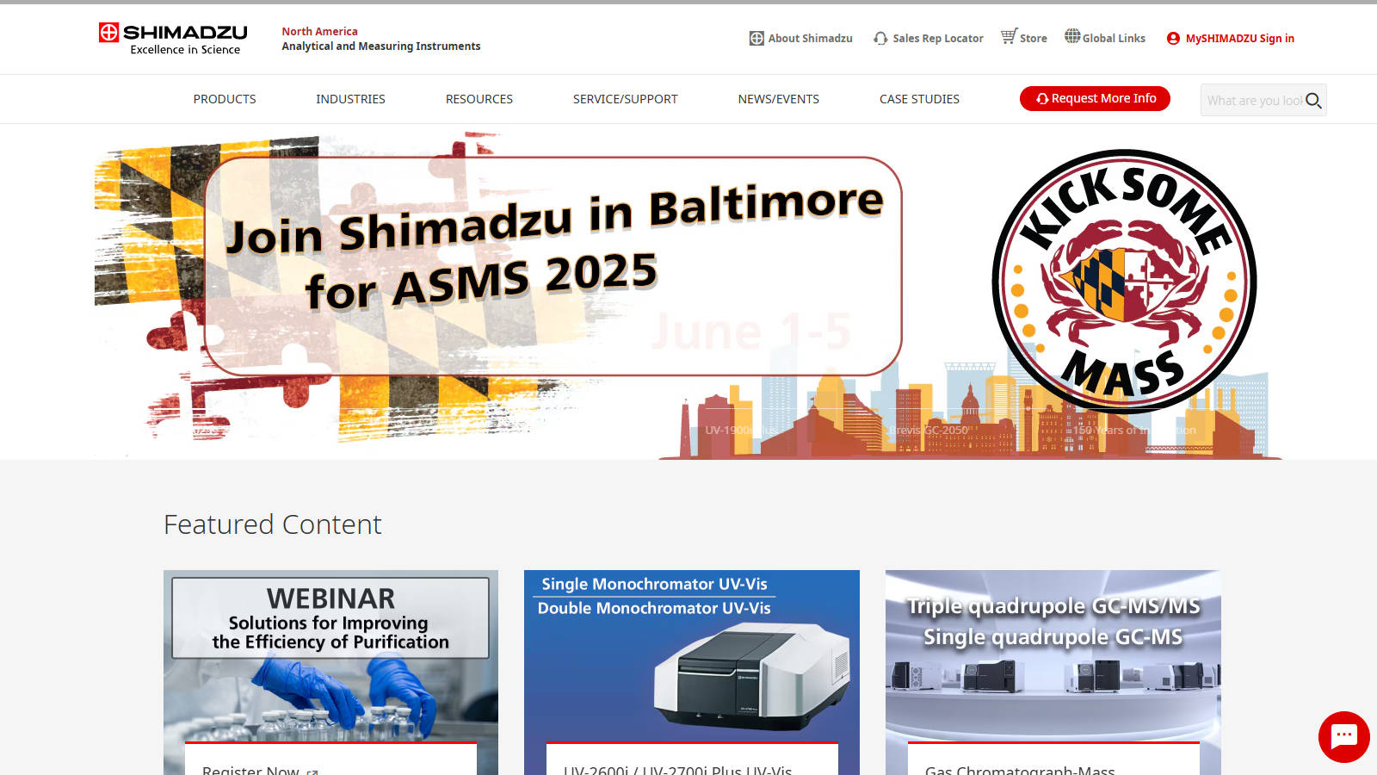The width and height of the screenshot is (1377, 775).
Task: Go to CASE STUDIES
Action: pyautogui.click(x=919, y=99)
